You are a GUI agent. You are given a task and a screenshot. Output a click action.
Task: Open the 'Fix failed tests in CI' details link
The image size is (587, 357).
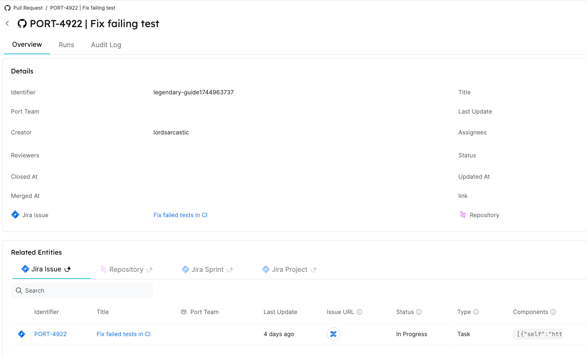[x=180, y=215]
